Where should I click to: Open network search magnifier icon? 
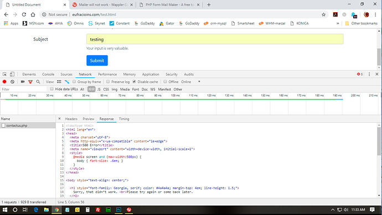pos(38,82)
